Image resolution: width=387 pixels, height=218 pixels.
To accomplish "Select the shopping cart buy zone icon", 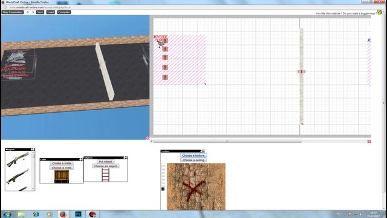I will [x=161, y=44].
